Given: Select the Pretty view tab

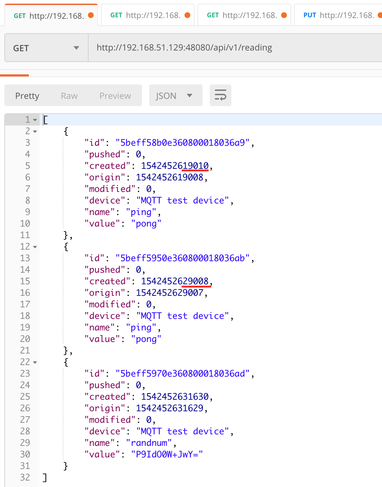Looking at the screenshot, I should point(27,96).
